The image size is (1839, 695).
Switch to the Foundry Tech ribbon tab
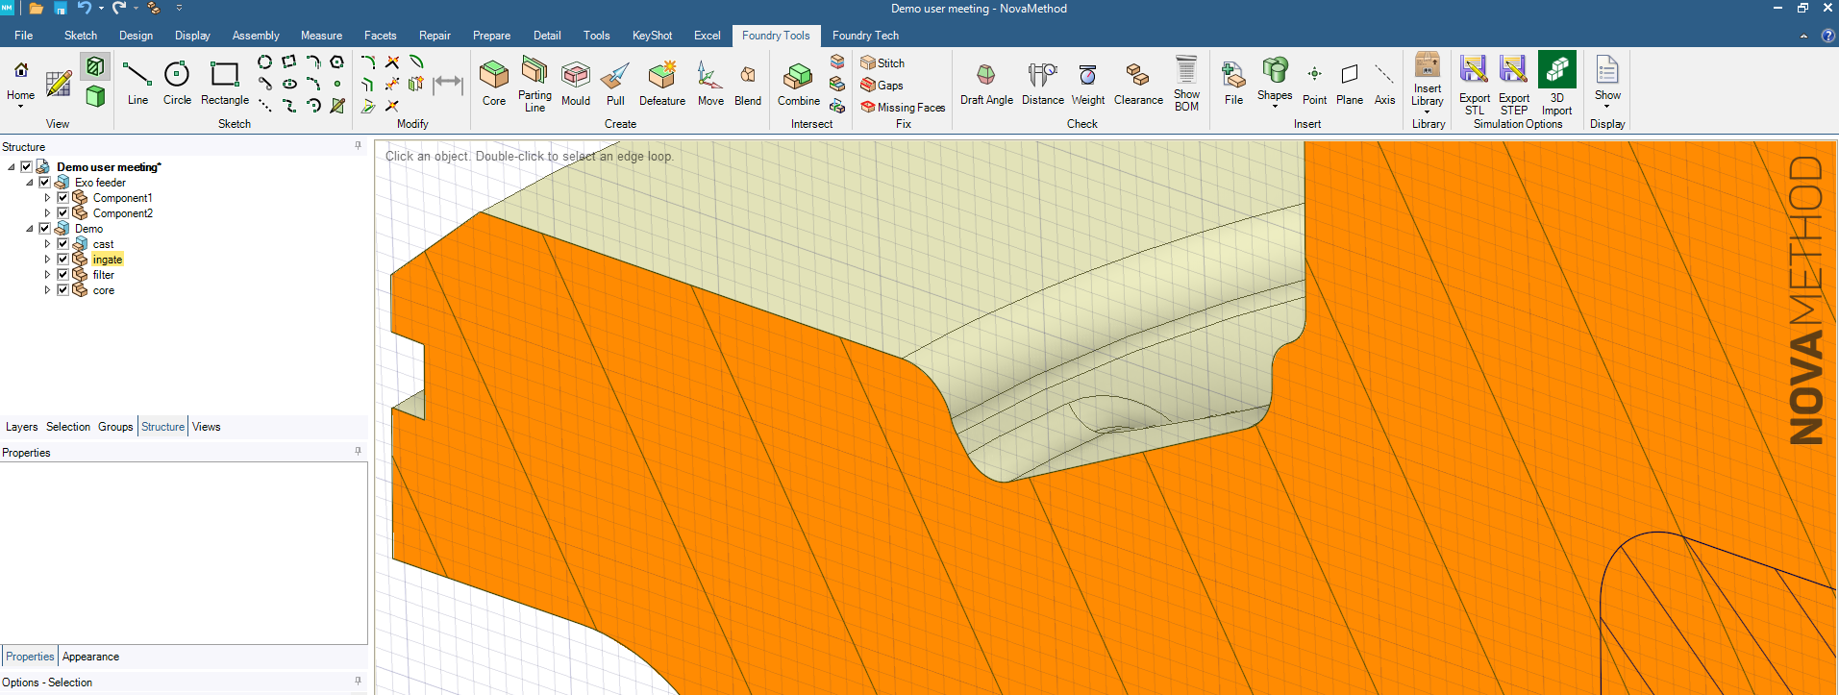(x=865, y=36)
